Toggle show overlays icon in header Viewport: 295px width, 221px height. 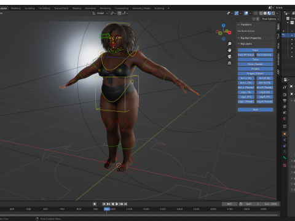(246, 13)
